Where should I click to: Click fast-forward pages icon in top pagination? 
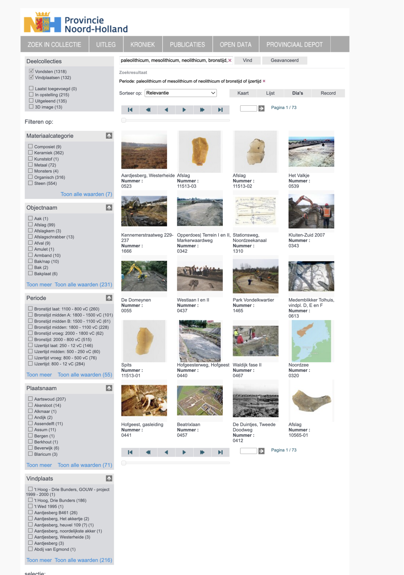202,110
